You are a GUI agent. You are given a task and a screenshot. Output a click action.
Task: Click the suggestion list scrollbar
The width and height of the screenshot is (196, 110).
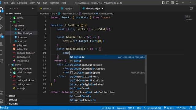pos(146,69)
